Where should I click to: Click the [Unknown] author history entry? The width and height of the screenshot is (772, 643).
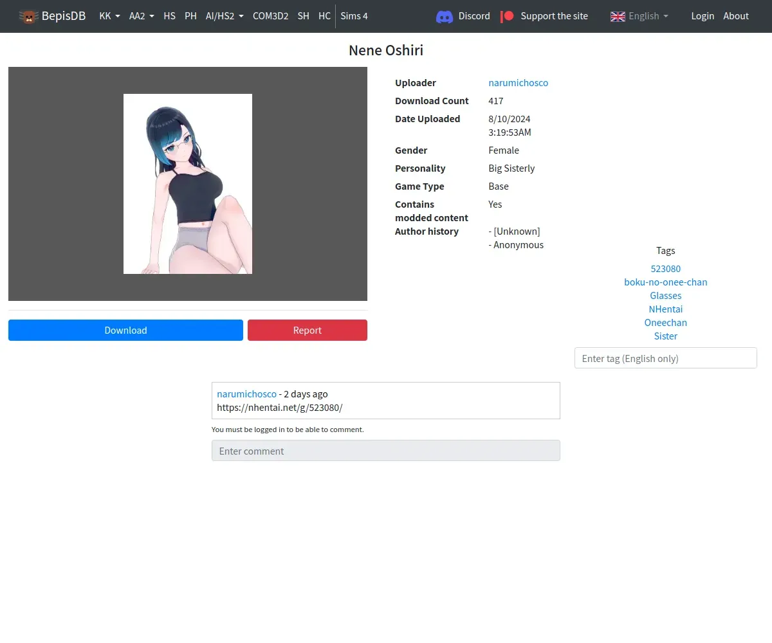[x=514, y=231]
